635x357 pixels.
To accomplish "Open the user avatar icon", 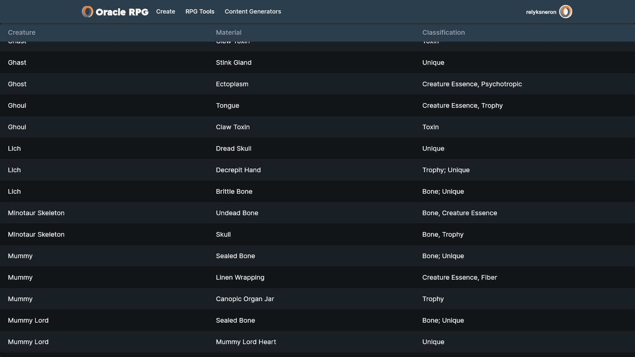I will pos(565,12).
